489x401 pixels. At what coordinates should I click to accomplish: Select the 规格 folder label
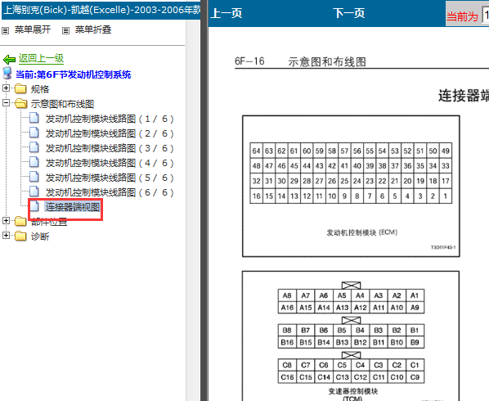coord(40,89)
